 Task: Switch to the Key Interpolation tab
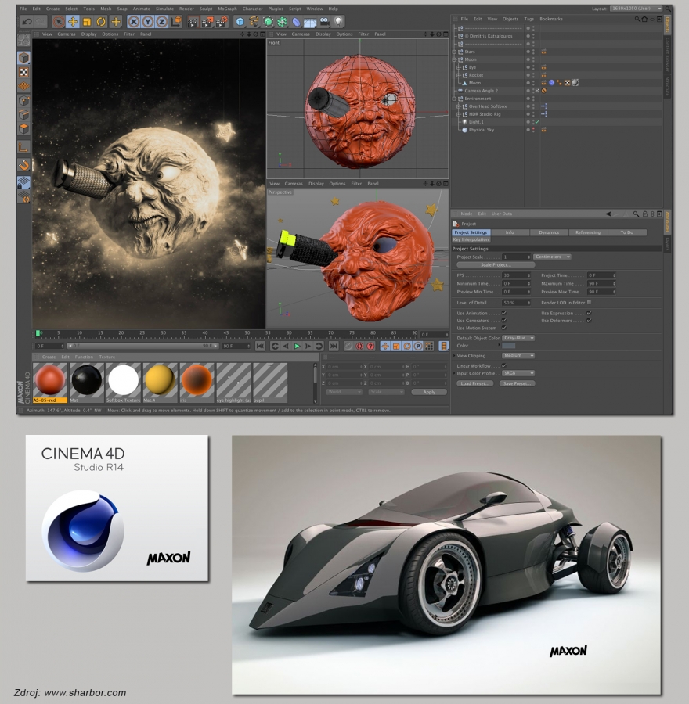tap(471, 240)
